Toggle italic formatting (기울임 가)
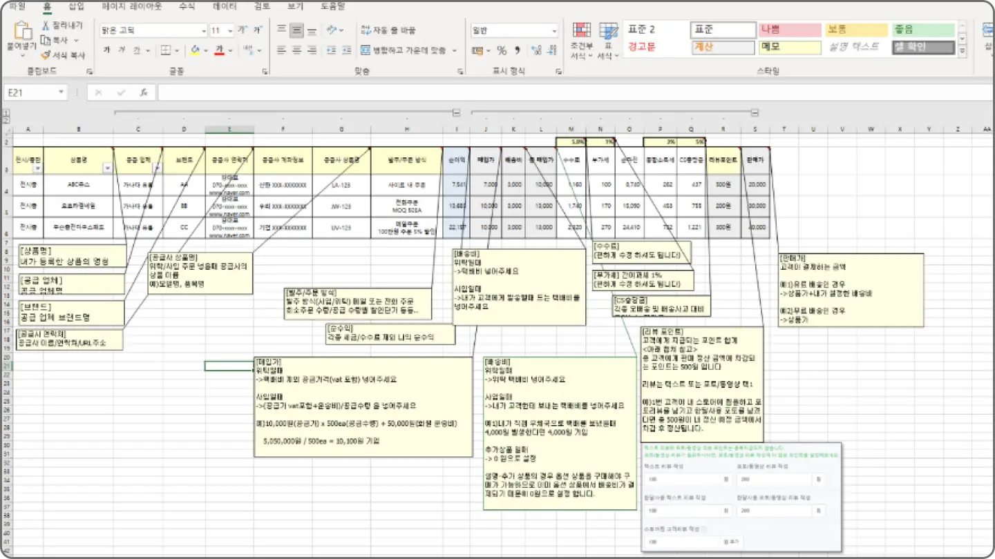This screenshot has height=559, width=995. (122, 50)
